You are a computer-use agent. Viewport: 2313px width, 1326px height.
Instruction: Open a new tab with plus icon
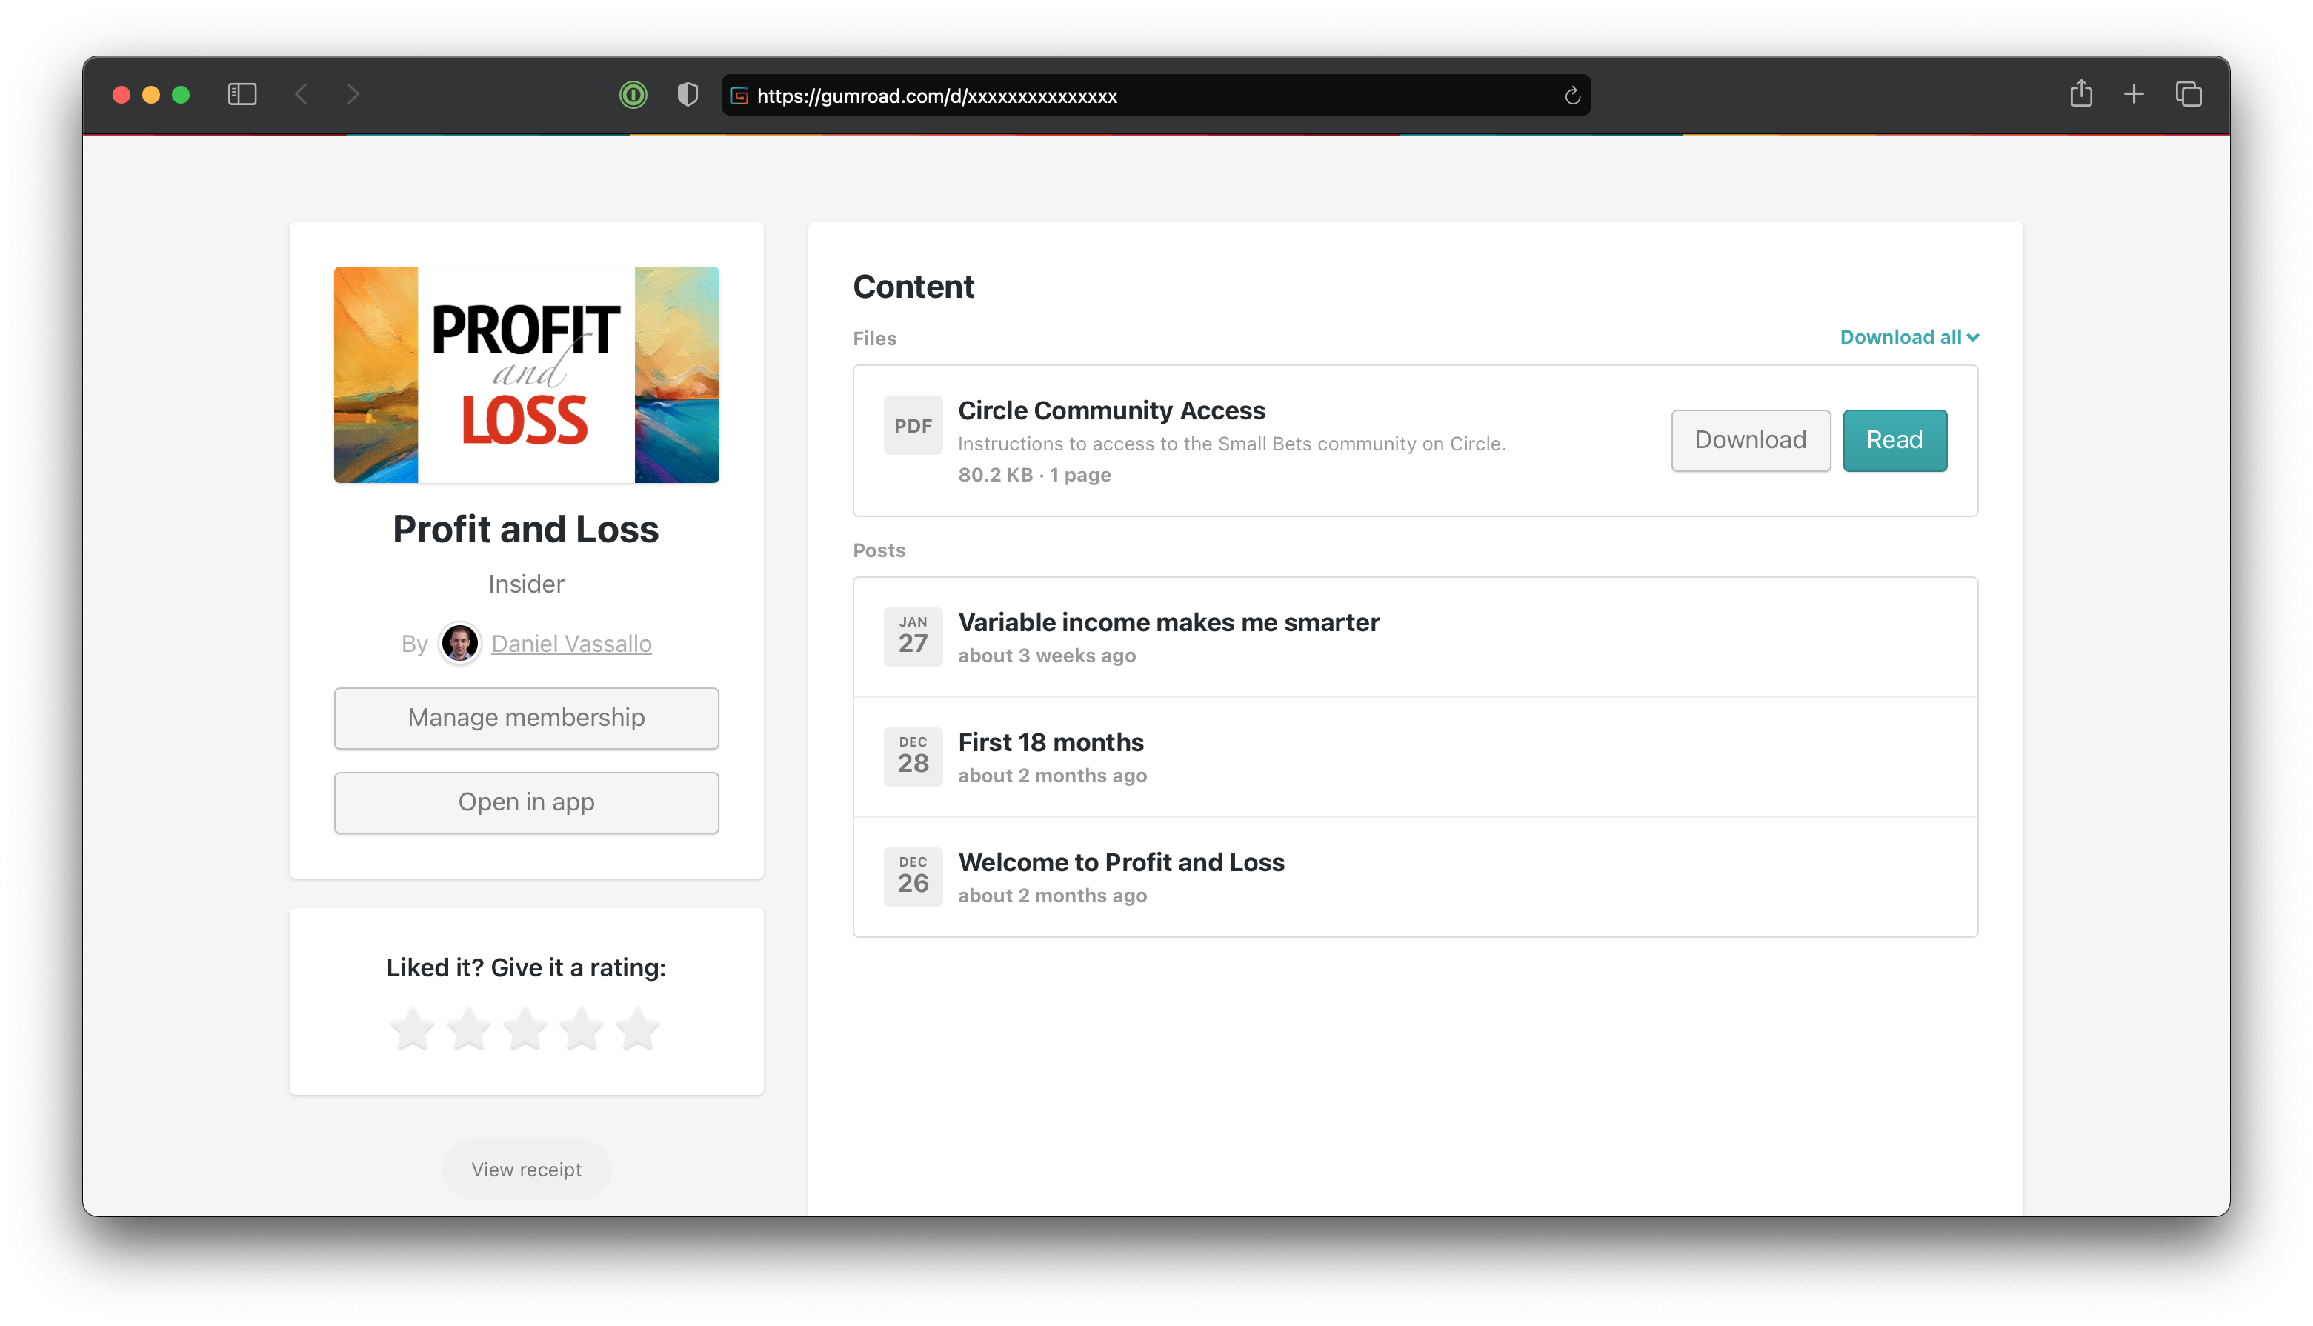tap(2134, 94)
